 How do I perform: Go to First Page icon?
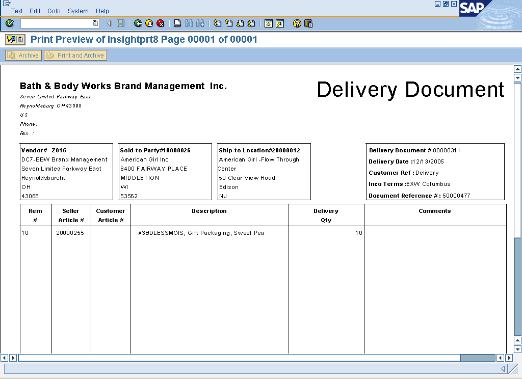(x=217, y=23)
